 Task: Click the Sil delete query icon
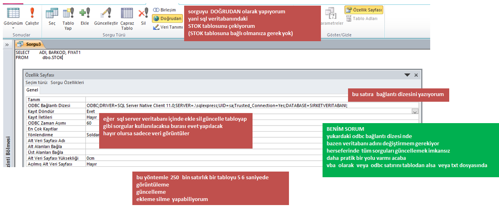143,16
